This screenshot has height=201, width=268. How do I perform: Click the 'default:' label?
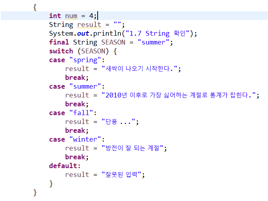65,166
